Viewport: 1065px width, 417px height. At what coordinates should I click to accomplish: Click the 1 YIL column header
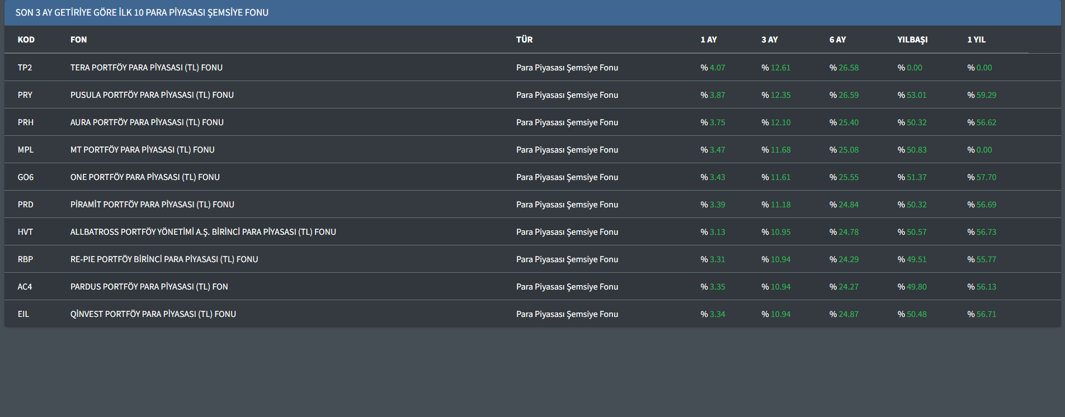[976, 40]
